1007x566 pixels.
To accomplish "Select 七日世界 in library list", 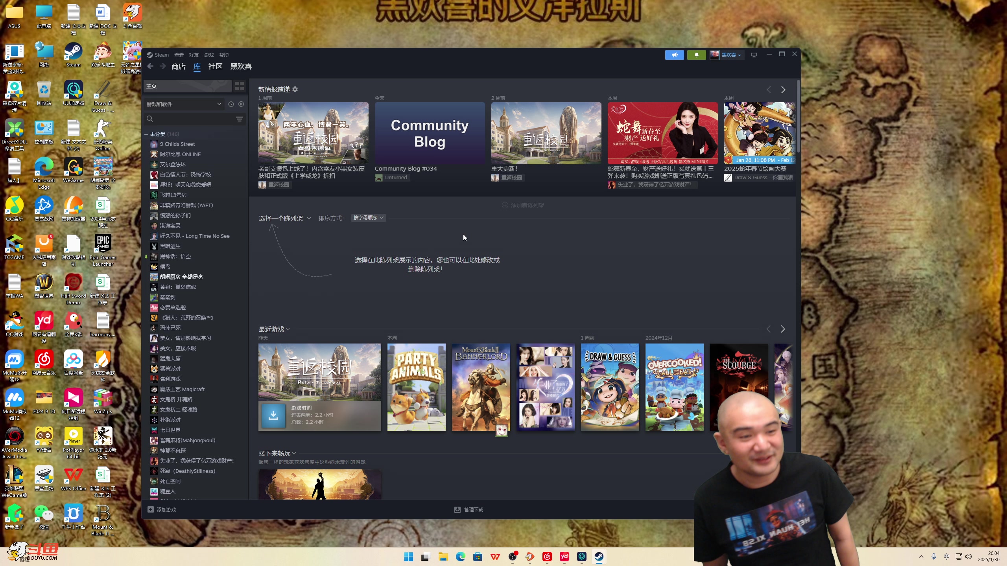I will click(x=170, y=430).
